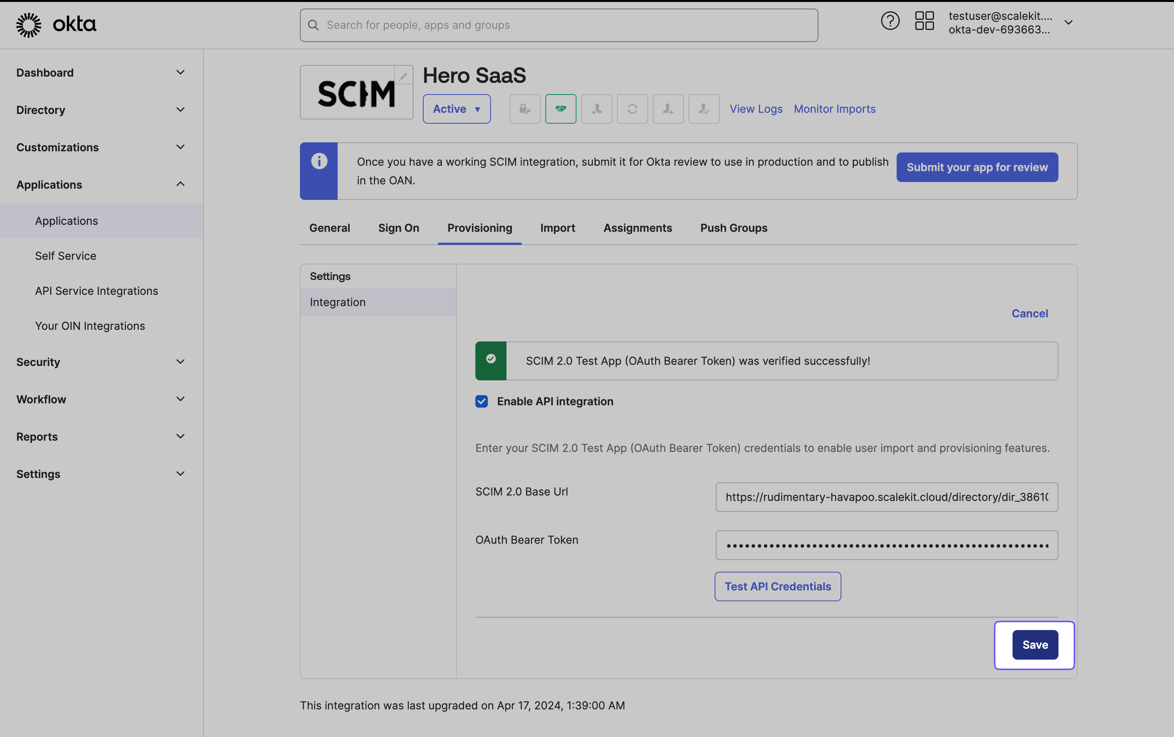Click the Test API Credentials button
Viewport: 1174px width, 737px height.
[x=778, y=586]
